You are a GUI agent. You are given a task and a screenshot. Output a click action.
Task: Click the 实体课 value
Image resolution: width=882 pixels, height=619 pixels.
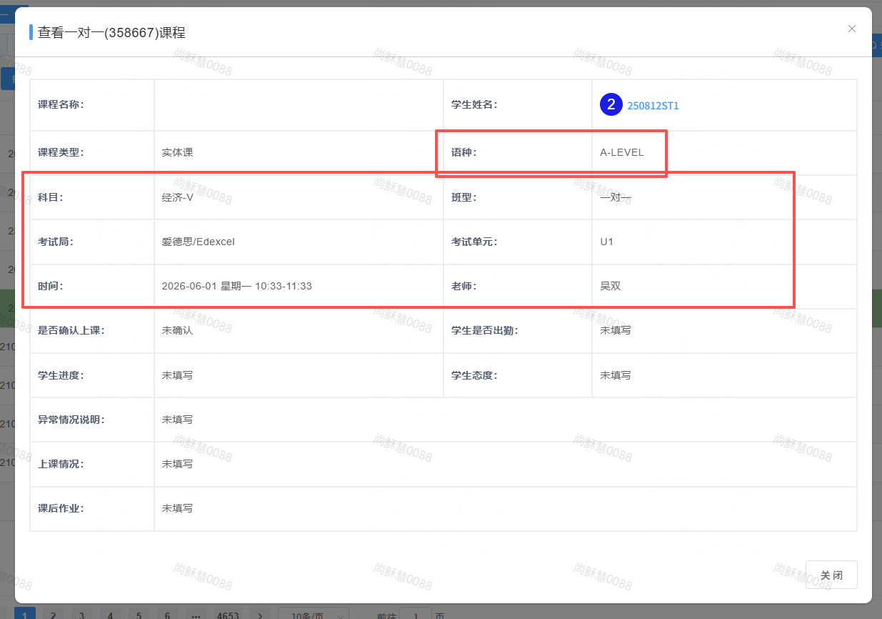pyautogui.click(x=177, y=152)
